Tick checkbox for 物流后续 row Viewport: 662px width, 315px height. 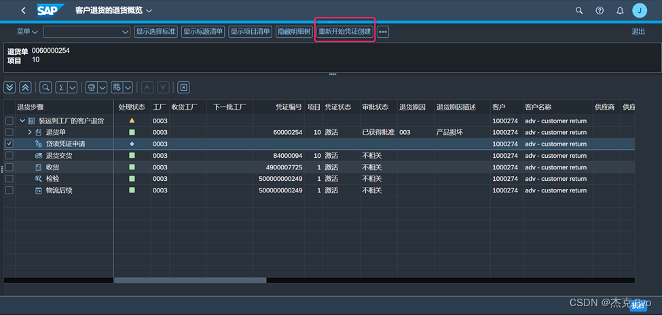(x=10, y=190)
